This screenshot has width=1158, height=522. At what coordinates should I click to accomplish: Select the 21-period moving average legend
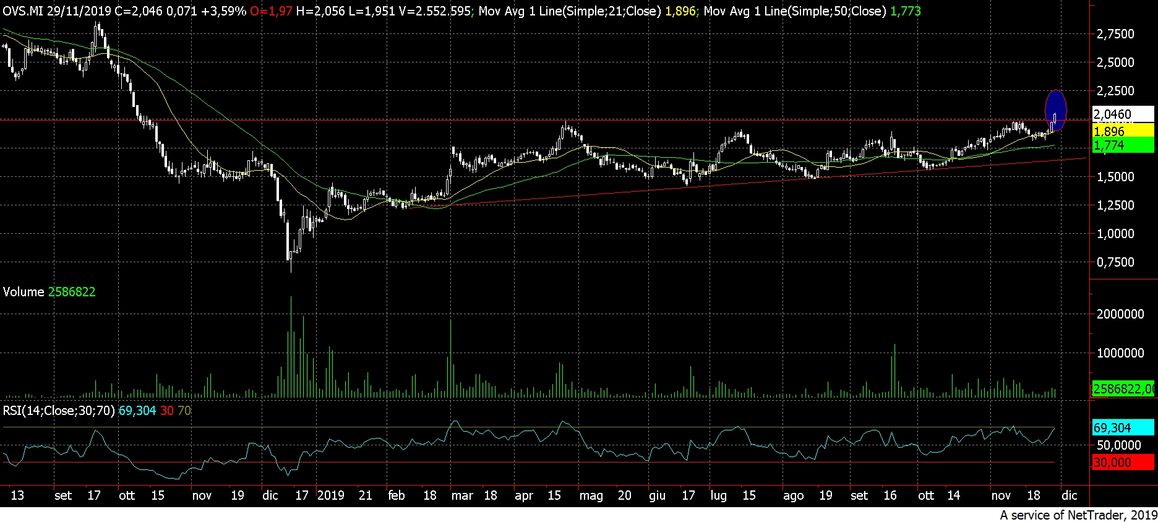570,11
